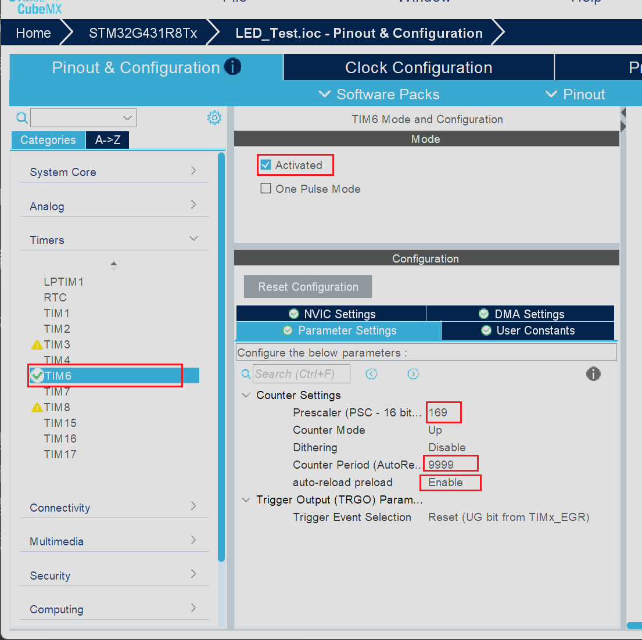
Task: Click the Trigger Event Selection Reset value
Action: 508,517
